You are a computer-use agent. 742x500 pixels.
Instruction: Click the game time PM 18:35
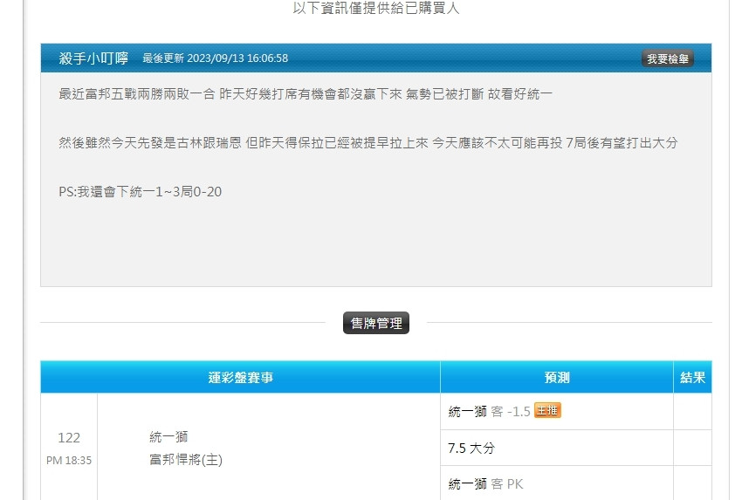point(69,460)
